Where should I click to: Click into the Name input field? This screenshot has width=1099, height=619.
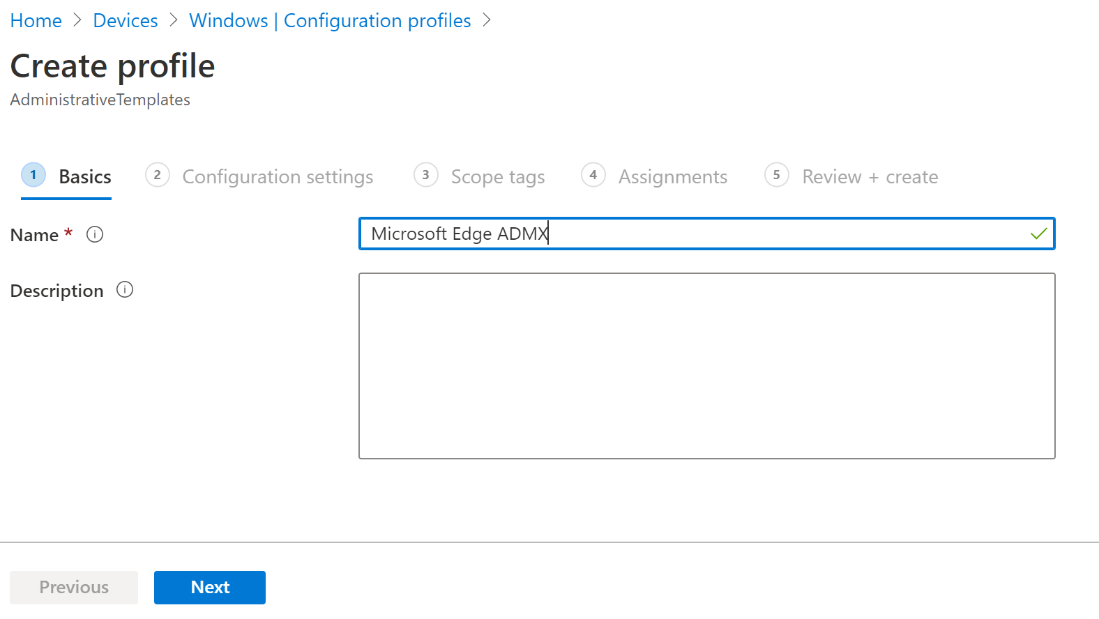pos(706,234)
